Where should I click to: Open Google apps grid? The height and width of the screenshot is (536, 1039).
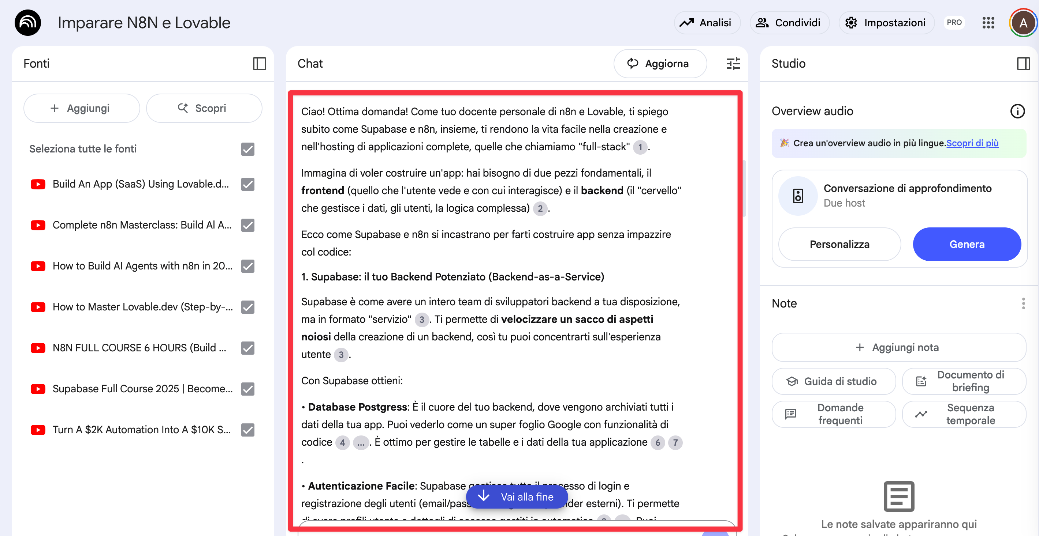pyautogui.click(x=988, y=23)
